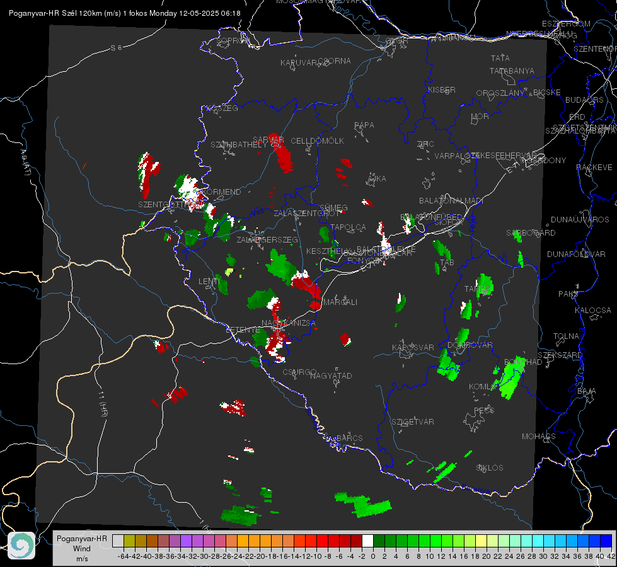This screenshot has height=567, width=617.
Task: Select the BAJA label
Action: click(587, 391)
